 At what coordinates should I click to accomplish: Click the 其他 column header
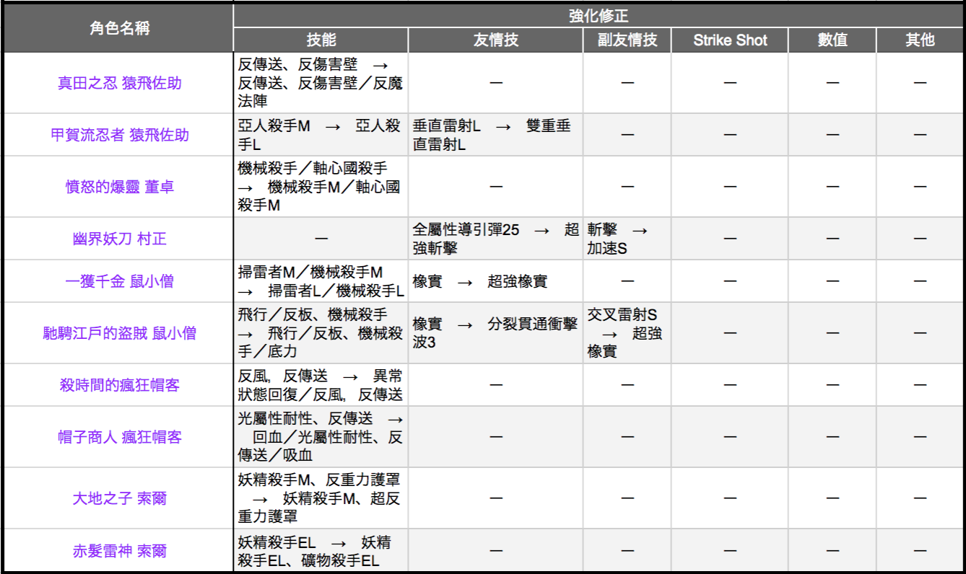coord(920,40)
